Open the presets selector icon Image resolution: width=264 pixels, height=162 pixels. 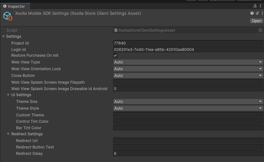pyautogui.click(x=257, y=13)
